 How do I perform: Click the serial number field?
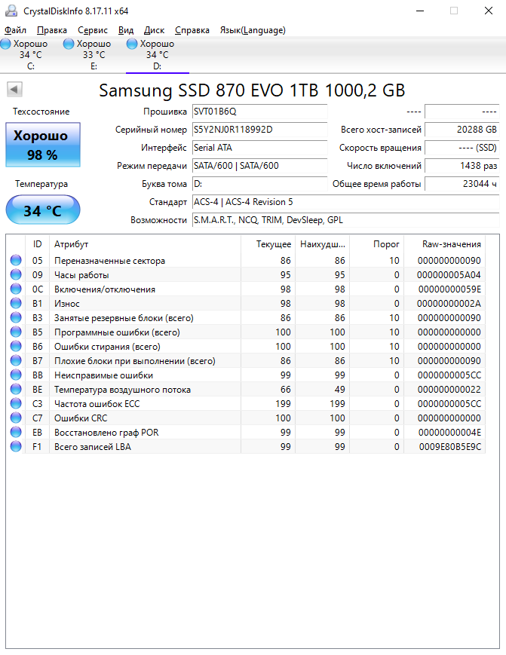259,130
